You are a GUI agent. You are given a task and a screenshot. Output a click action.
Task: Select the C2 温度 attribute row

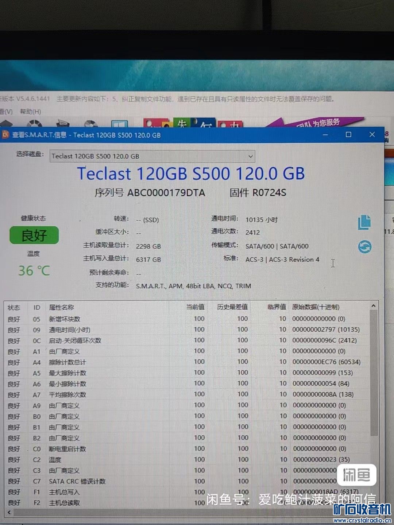coord(187,460)
